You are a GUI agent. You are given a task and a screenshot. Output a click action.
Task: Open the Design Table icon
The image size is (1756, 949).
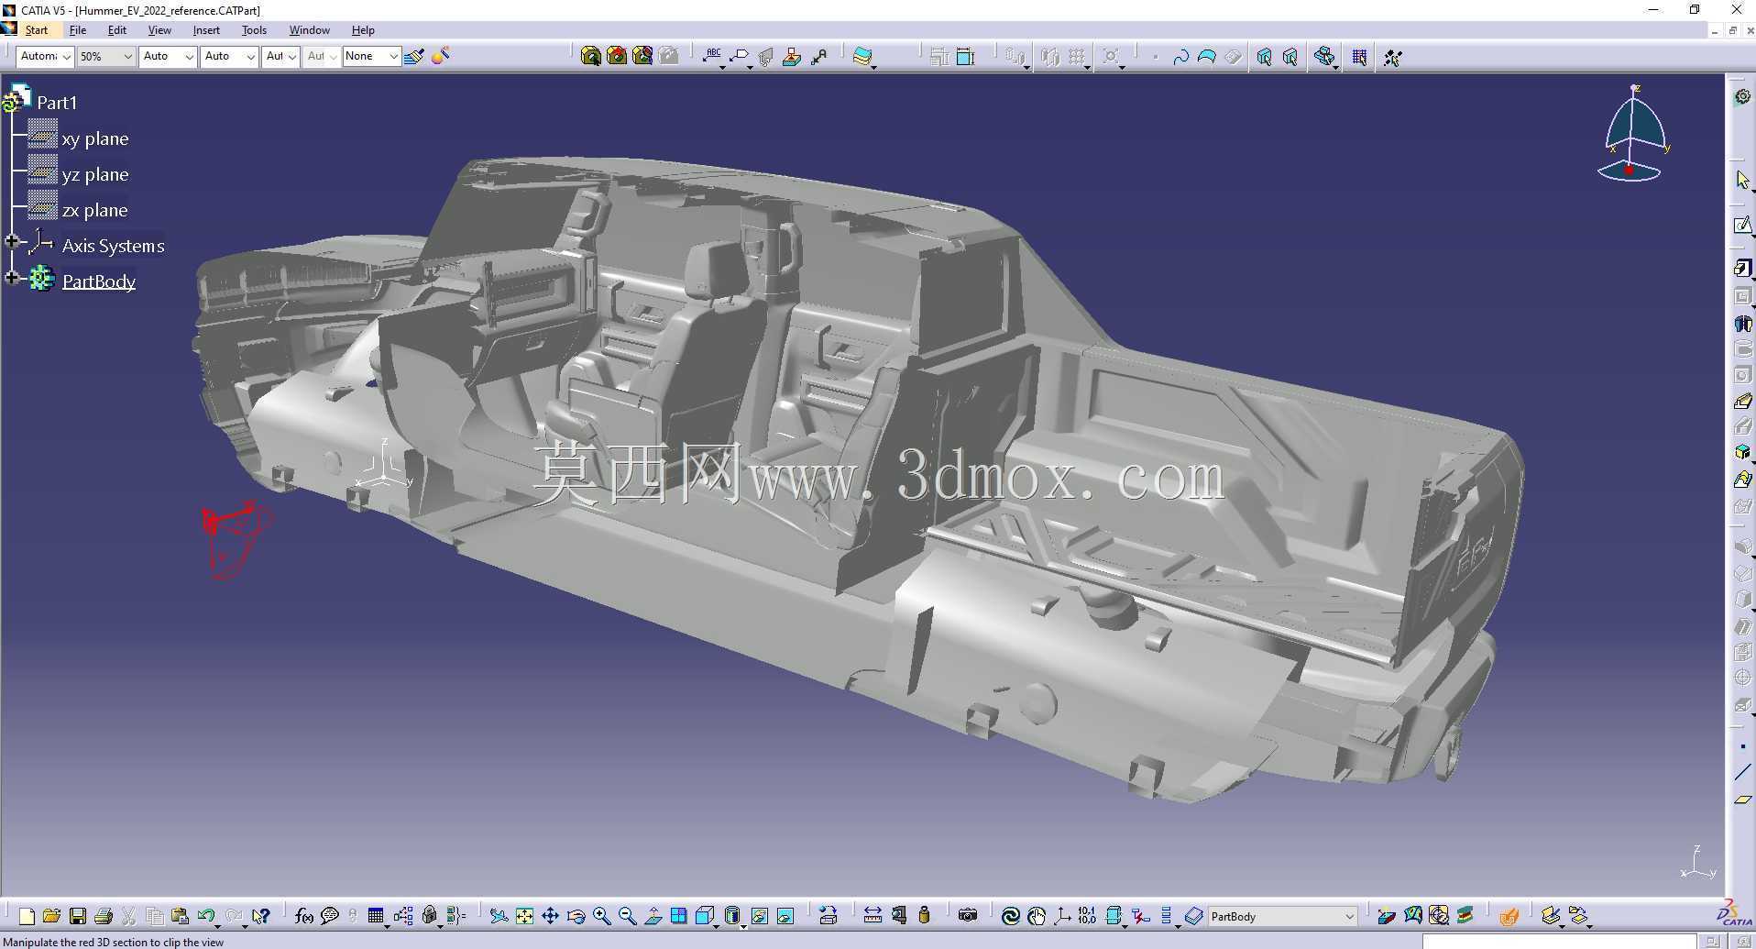[375, 916]
